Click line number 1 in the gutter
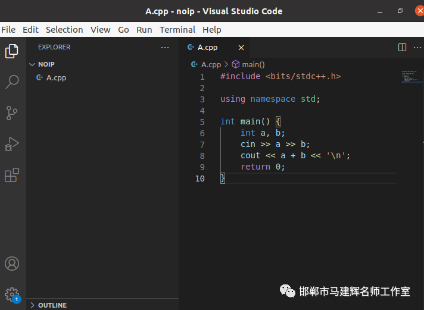Image resolution: width=424 pixels, height=310 pixels. (202, 77)
